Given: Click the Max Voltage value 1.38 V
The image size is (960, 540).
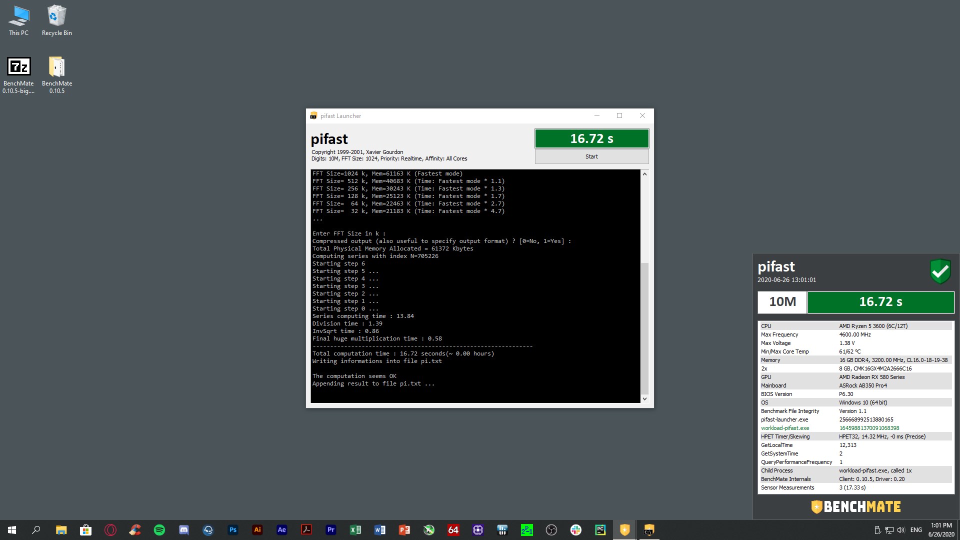Looking at the screenshot, I should (x=846, y=343).
